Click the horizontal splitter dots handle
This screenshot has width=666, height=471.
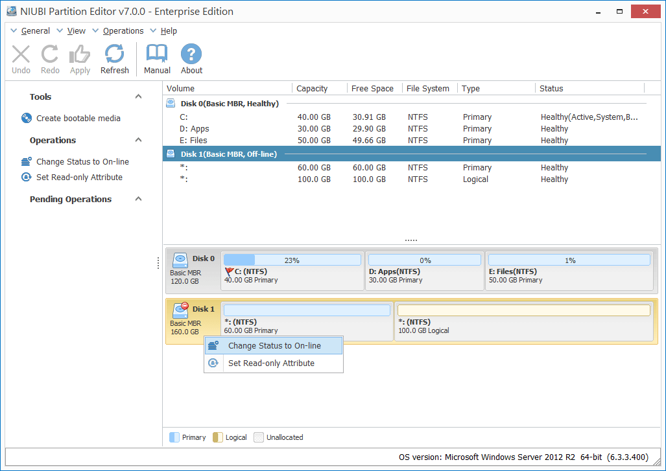pos(410,240)
